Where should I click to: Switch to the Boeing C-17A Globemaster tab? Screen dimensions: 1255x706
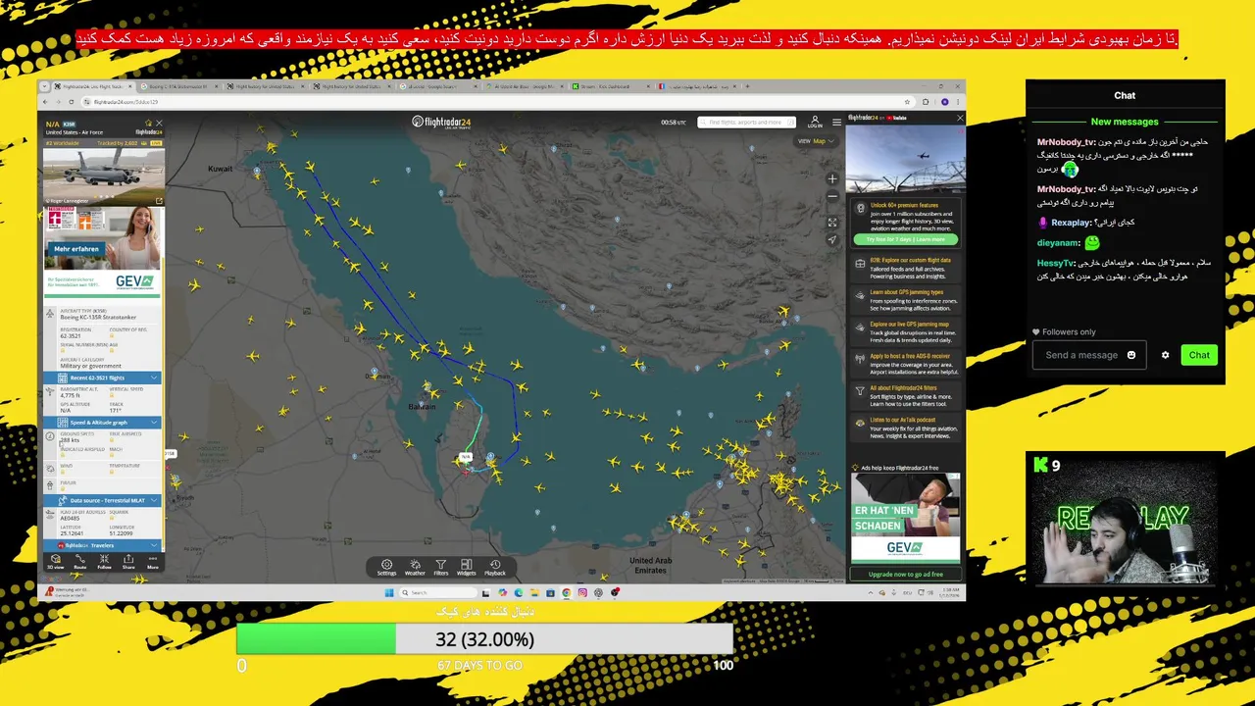point(177,86)
